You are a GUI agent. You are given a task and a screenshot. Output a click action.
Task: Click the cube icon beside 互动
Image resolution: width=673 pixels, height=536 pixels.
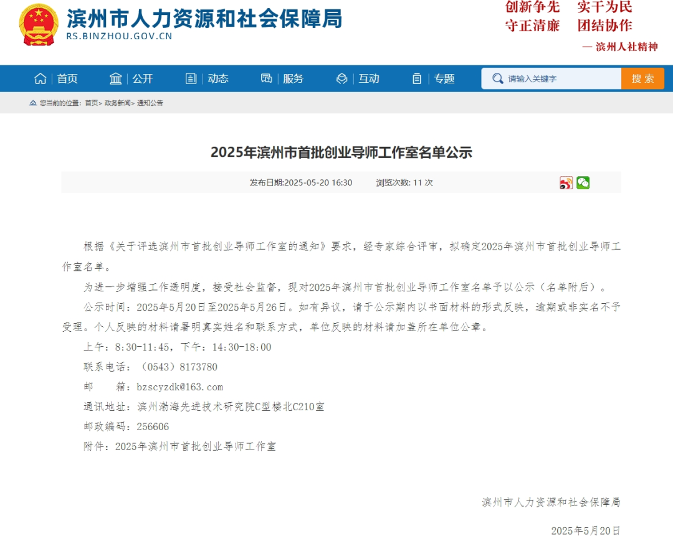point(341,78)
